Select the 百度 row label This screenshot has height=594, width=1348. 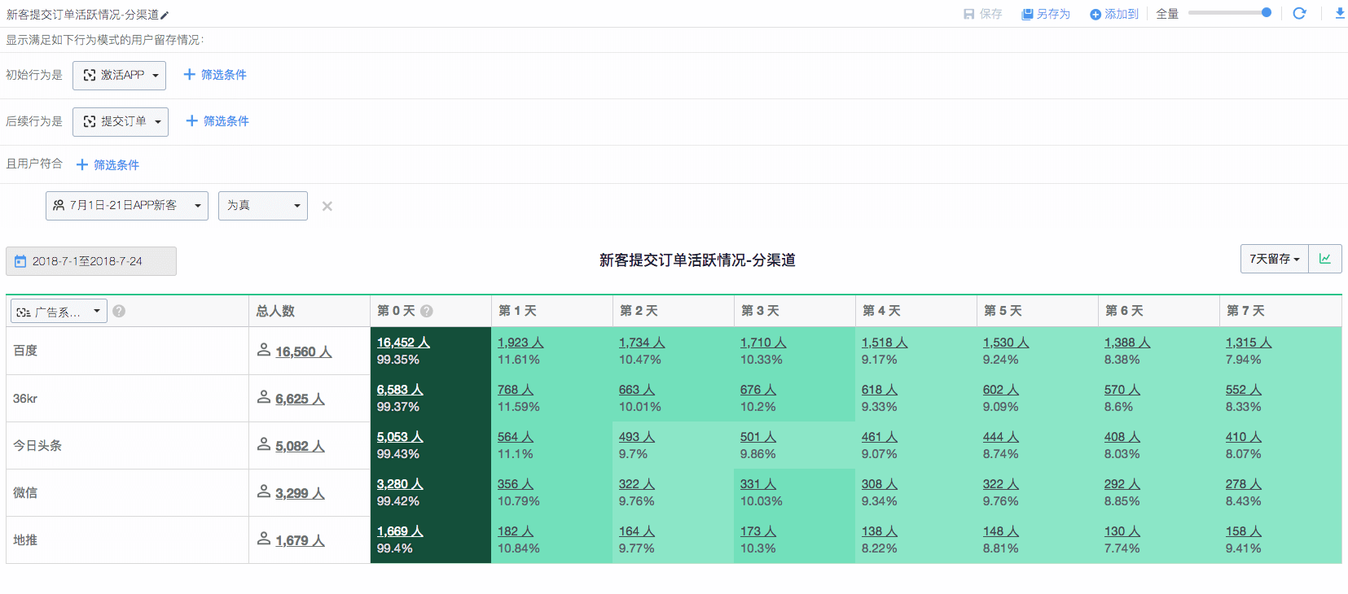click(x=25, y=351)
